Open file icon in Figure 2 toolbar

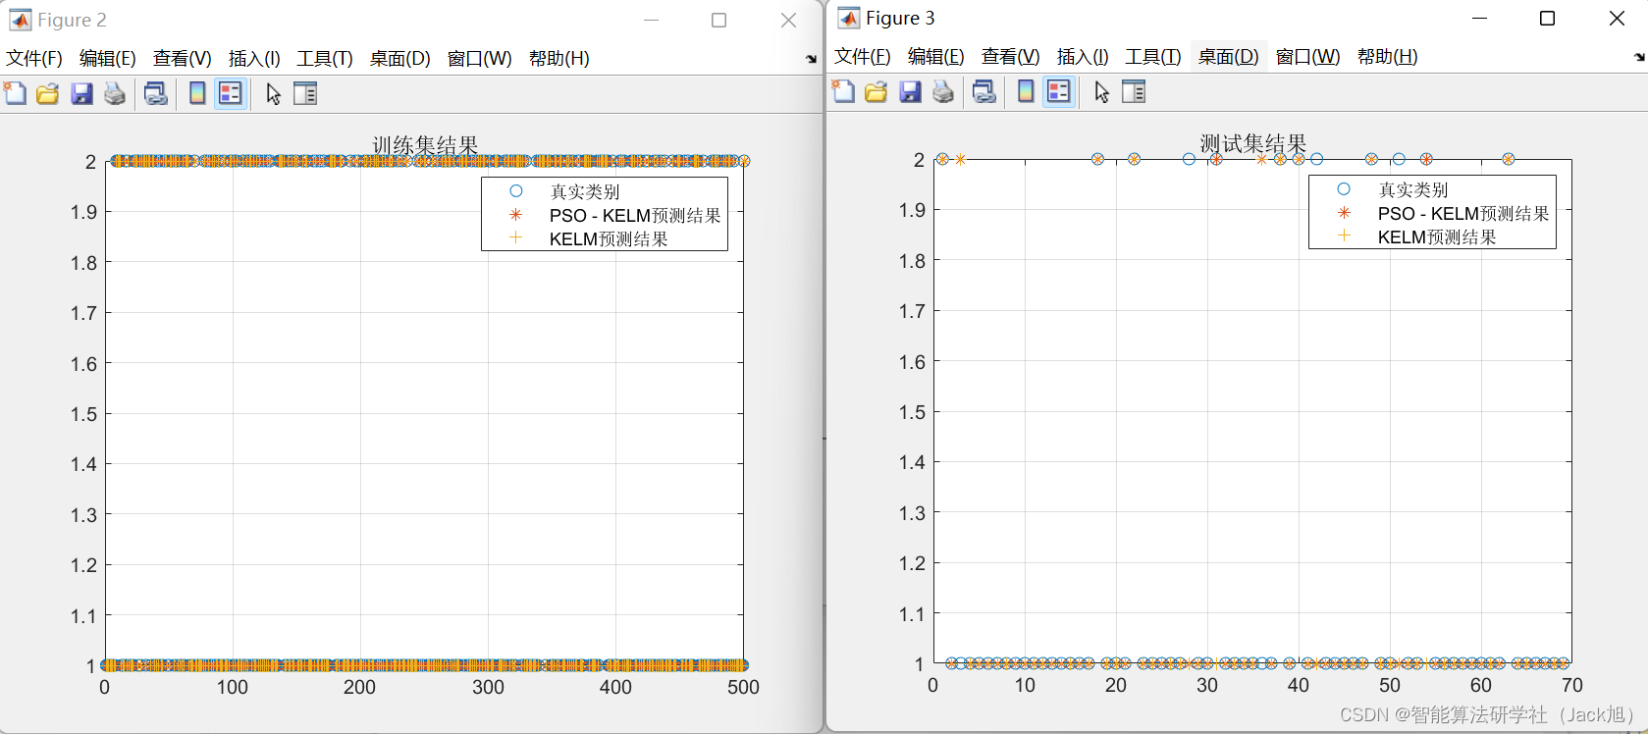click(x=48, y=93)
